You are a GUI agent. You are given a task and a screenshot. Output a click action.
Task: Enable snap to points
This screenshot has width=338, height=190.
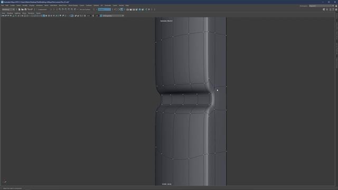pos(66,9)
